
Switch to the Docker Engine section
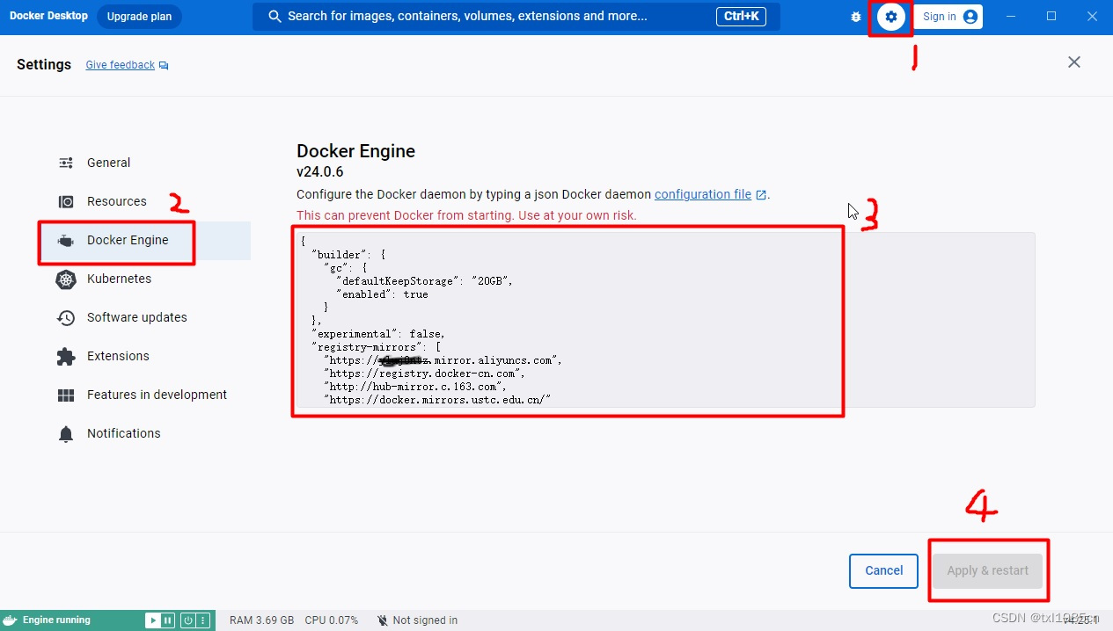[128, 239]
